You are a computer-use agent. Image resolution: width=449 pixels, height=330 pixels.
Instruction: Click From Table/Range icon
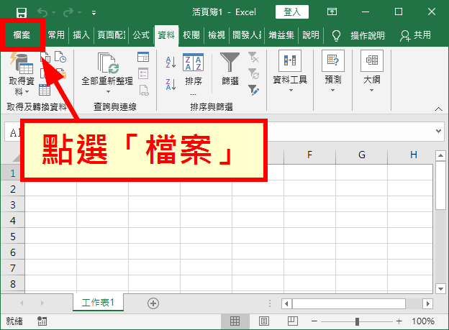click(45, 90)
